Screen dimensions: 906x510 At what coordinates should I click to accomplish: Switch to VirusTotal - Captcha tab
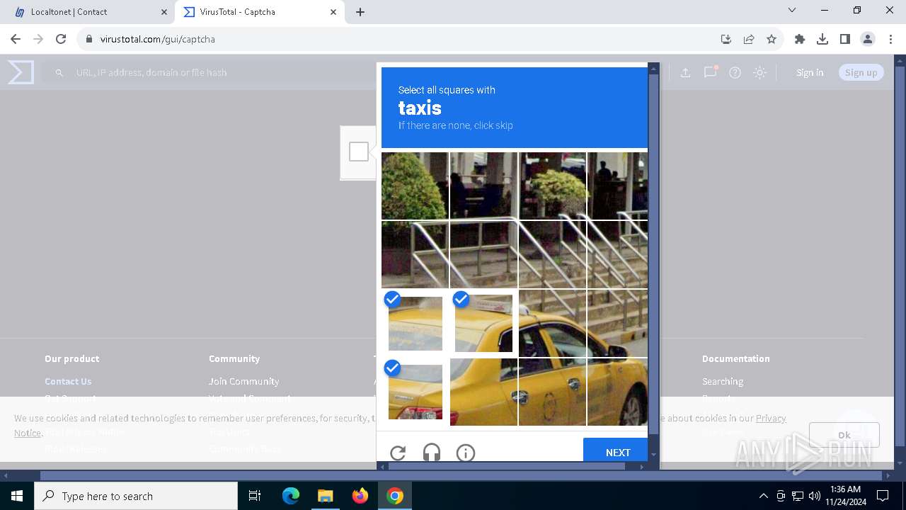pos(258,12)
